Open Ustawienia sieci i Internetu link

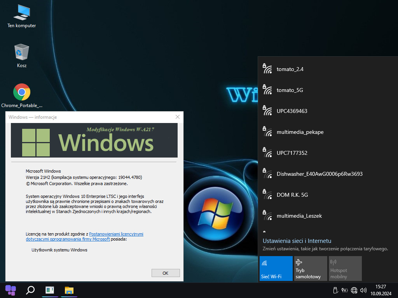coord(297,241)
